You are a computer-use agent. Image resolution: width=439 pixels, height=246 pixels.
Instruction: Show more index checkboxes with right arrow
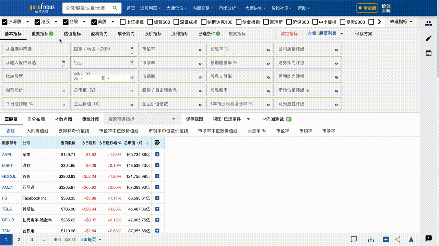[379, 22]
